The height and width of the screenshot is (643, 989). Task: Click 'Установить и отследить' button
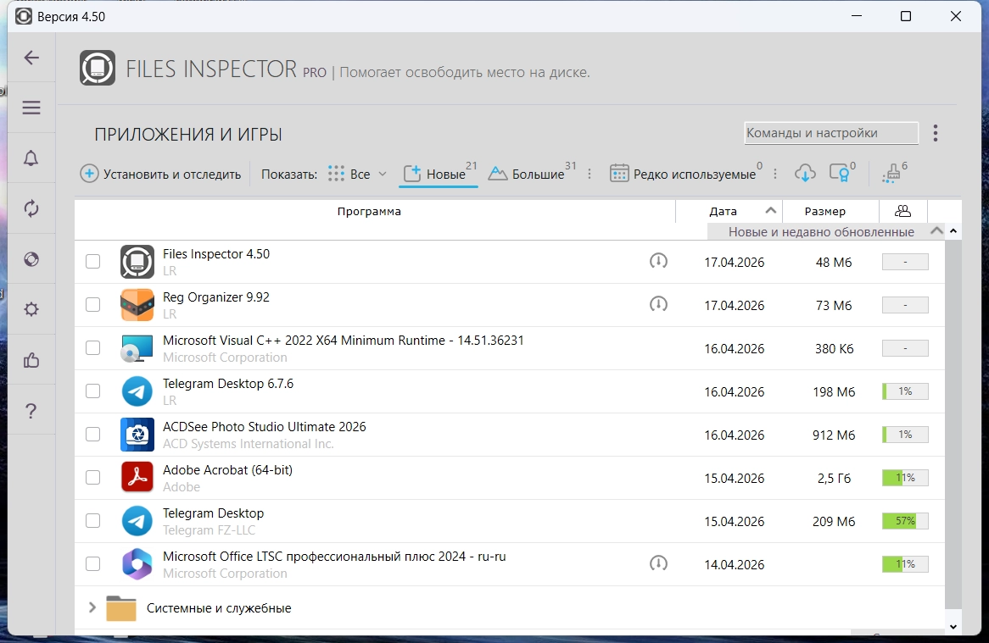point(160,174)
